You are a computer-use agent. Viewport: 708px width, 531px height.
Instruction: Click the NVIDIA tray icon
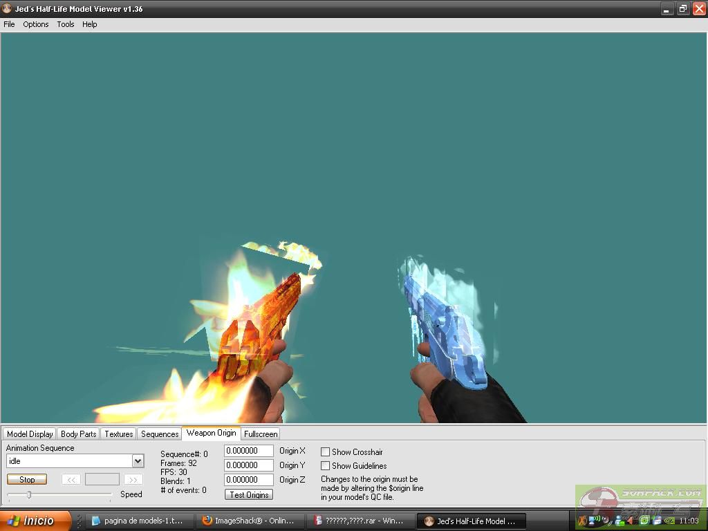tap(669, 521)
